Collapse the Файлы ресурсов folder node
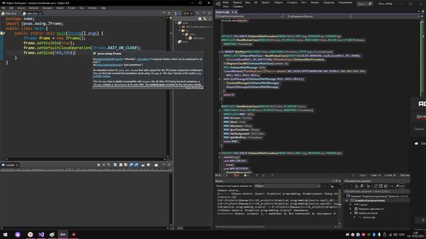The width and height of the screenshot is (426, 239). click(x=351, y=213)
